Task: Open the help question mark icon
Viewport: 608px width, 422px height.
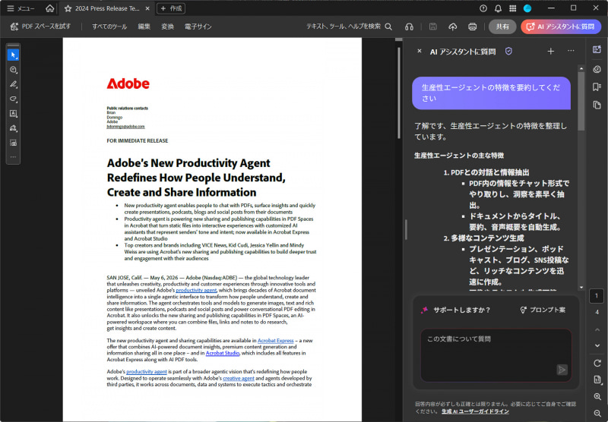Action: click(483, 8)
